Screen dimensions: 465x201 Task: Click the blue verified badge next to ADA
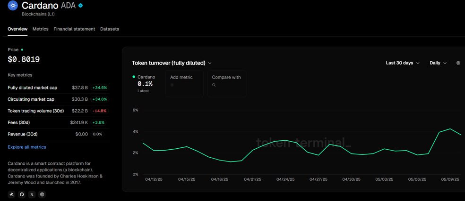coord(81,6)
